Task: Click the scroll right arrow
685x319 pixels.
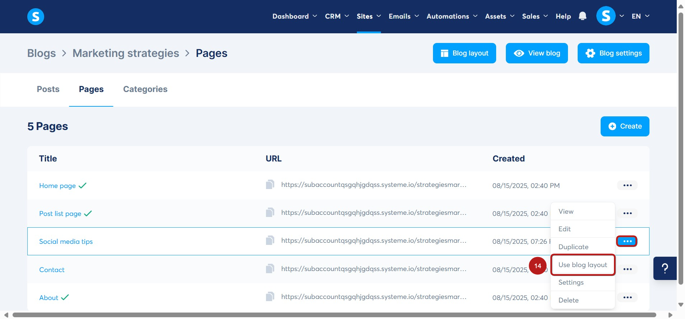Action: click(x=670, y=315)
